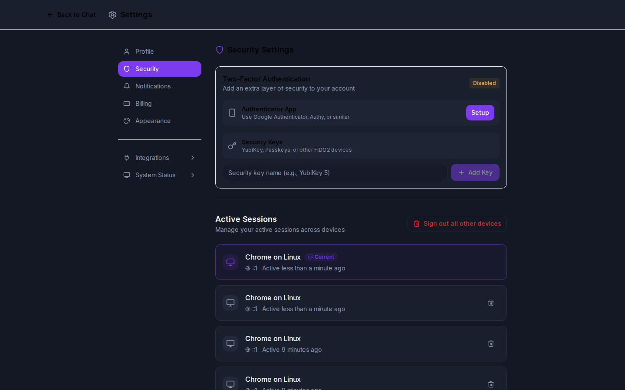Delete the session active 9 minutes ago
Viewport: 625px width, 390px height.
[x=491, y=344]
